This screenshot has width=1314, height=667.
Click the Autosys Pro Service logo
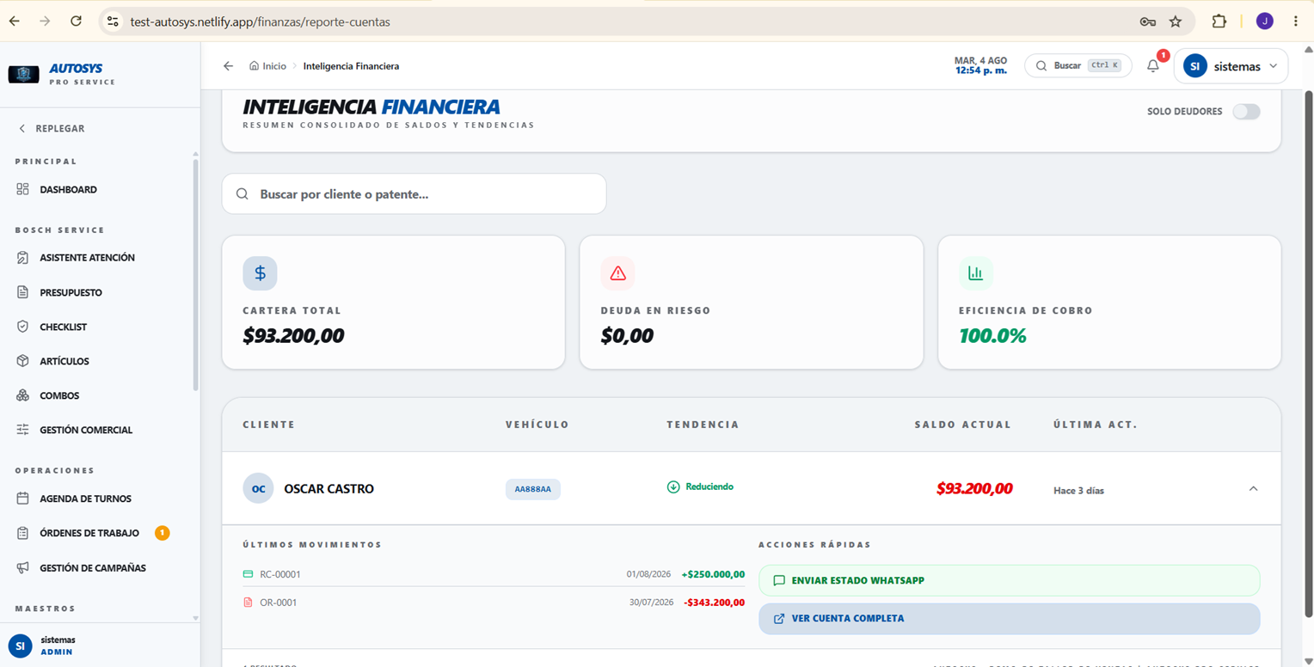click(62, 75)
